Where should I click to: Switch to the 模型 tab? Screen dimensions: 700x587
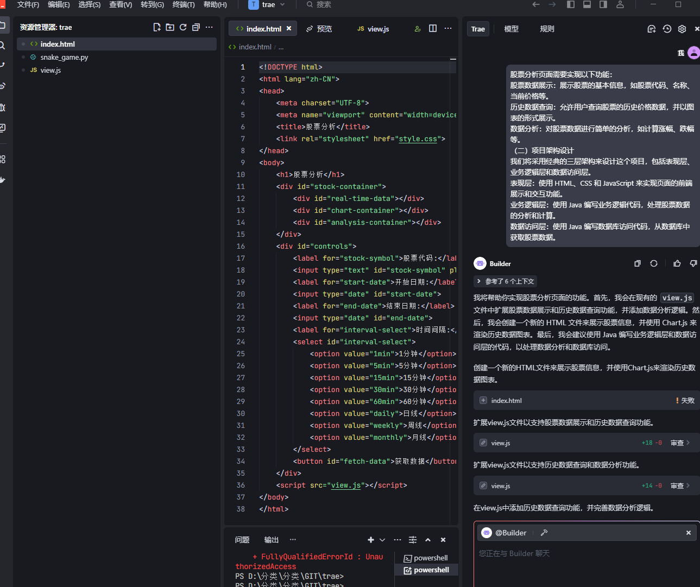point(512,29)
